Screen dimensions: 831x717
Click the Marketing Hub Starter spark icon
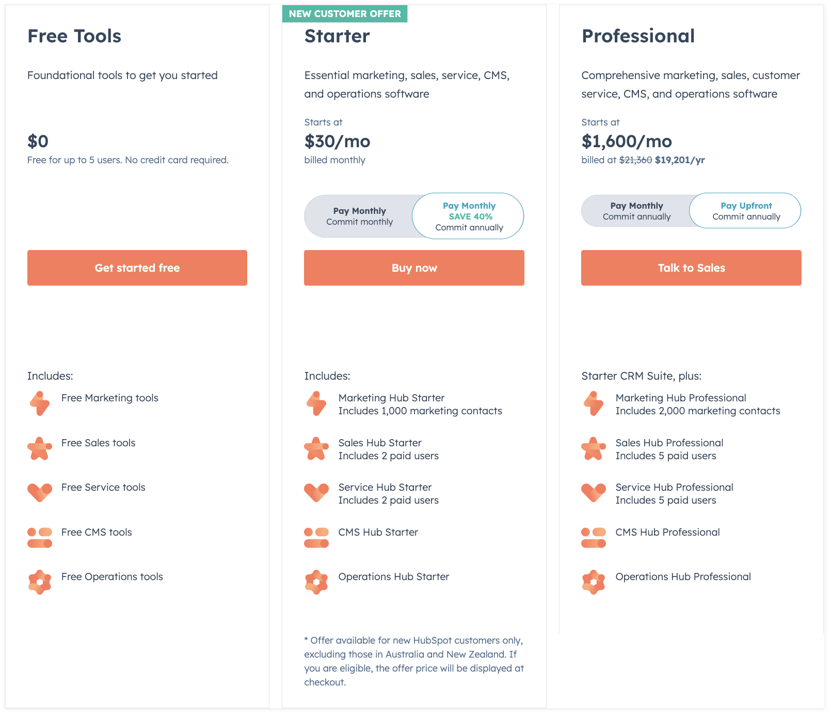[x=317, y=403]
